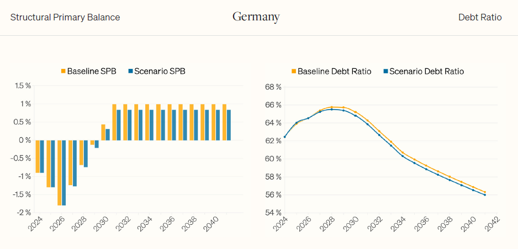Toggle the Scenario SPB legend item
This screenshot has width=518, height=249.
[x=160, y=71]
